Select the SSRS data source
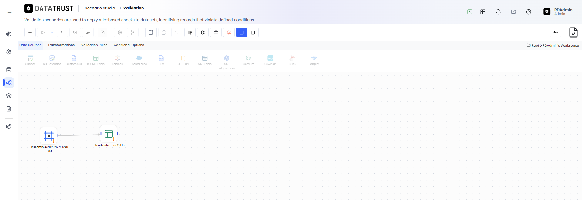582x200 pixels. [292, 60]
